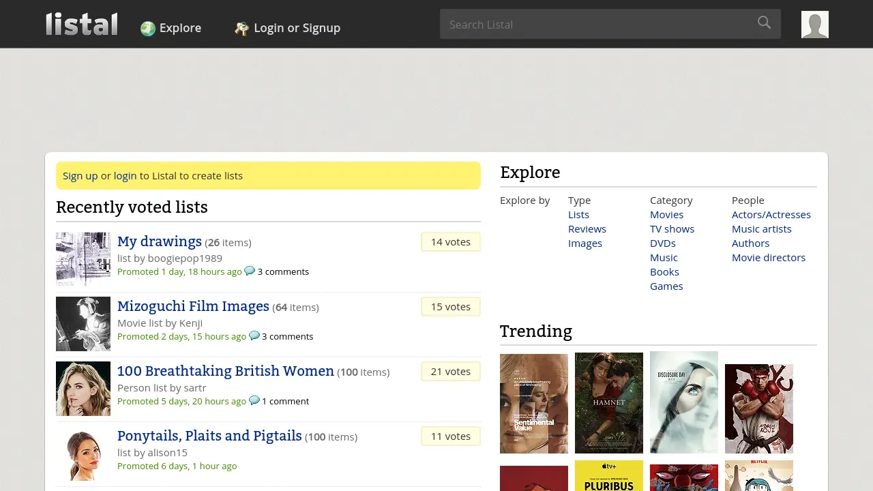The width and height of the screenshot is (873, 491).
Task: Click the 14 votes button
Action: [x=451, y=242]
